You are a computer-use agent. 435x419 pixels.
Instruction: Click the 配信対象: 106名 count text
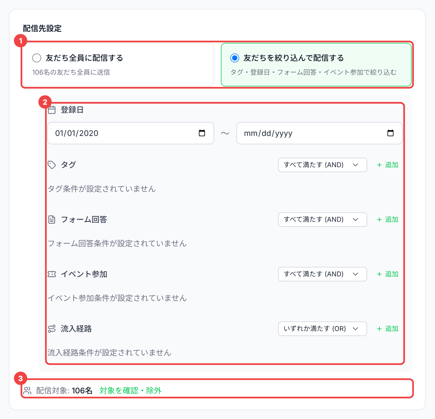tap(64, 391)
